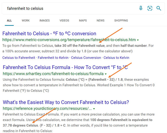167x133 pixels.
Task: Open 'Fahrenheit To Celsius Formula' result
Action: coord(65,67)
